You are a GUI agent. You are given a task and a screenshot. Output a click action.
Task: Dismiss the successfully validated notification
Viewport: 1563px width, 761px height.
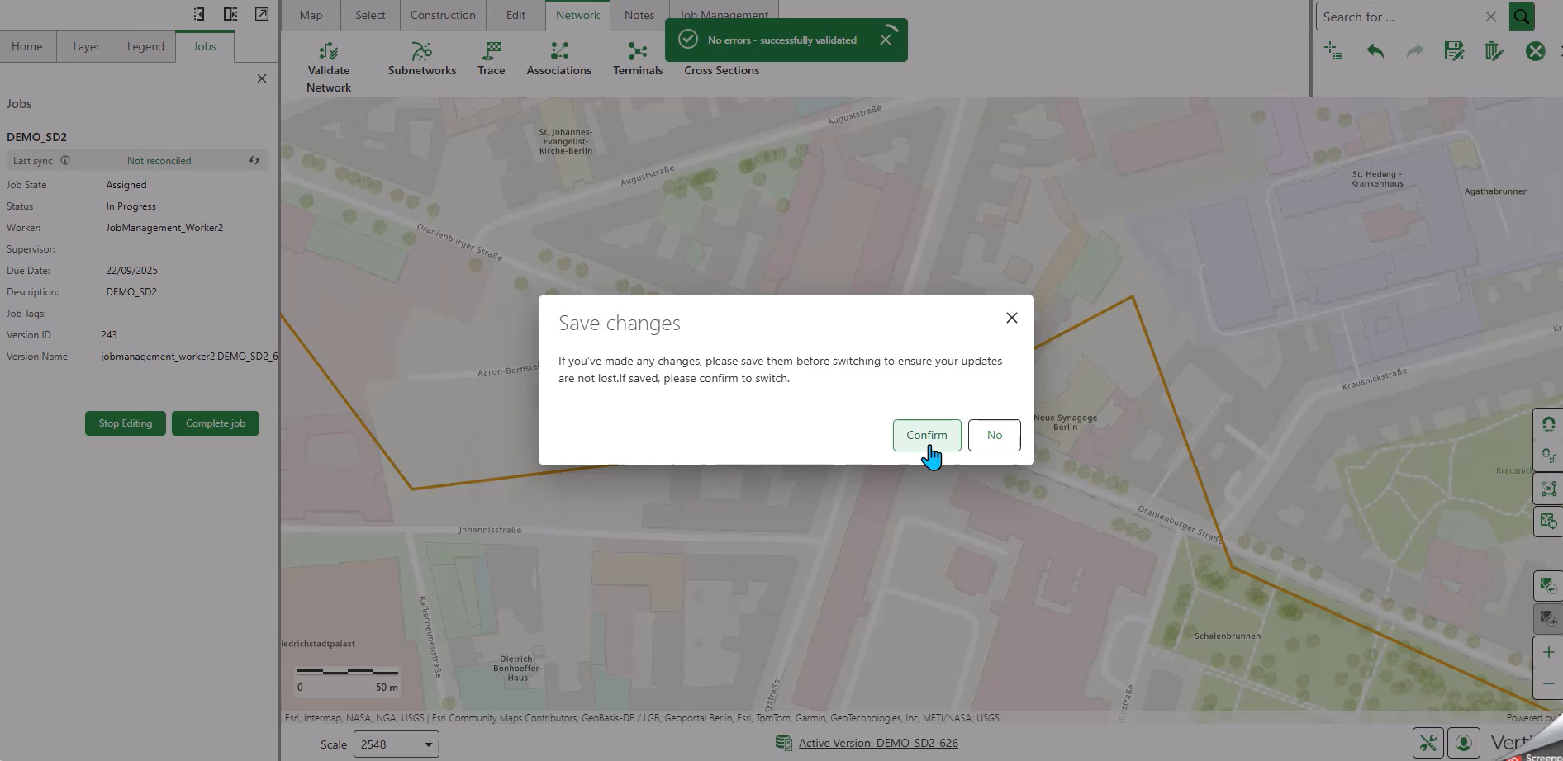(886, 40)
